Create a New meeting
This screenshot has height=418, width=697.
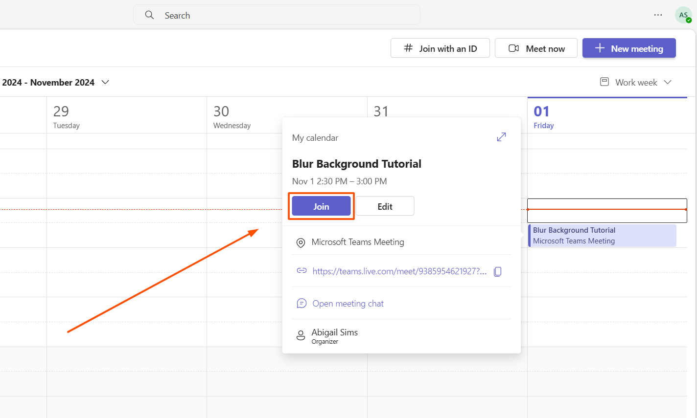point(629,48)
